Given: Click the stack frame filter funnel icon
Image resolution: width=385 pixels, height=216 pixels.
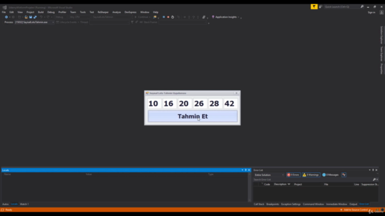Looking at the screenshot, I should [x=132, y=22].
